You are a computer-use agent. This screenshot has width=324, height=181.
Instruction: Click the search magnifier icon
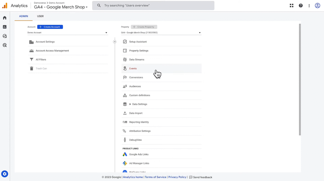99,6
